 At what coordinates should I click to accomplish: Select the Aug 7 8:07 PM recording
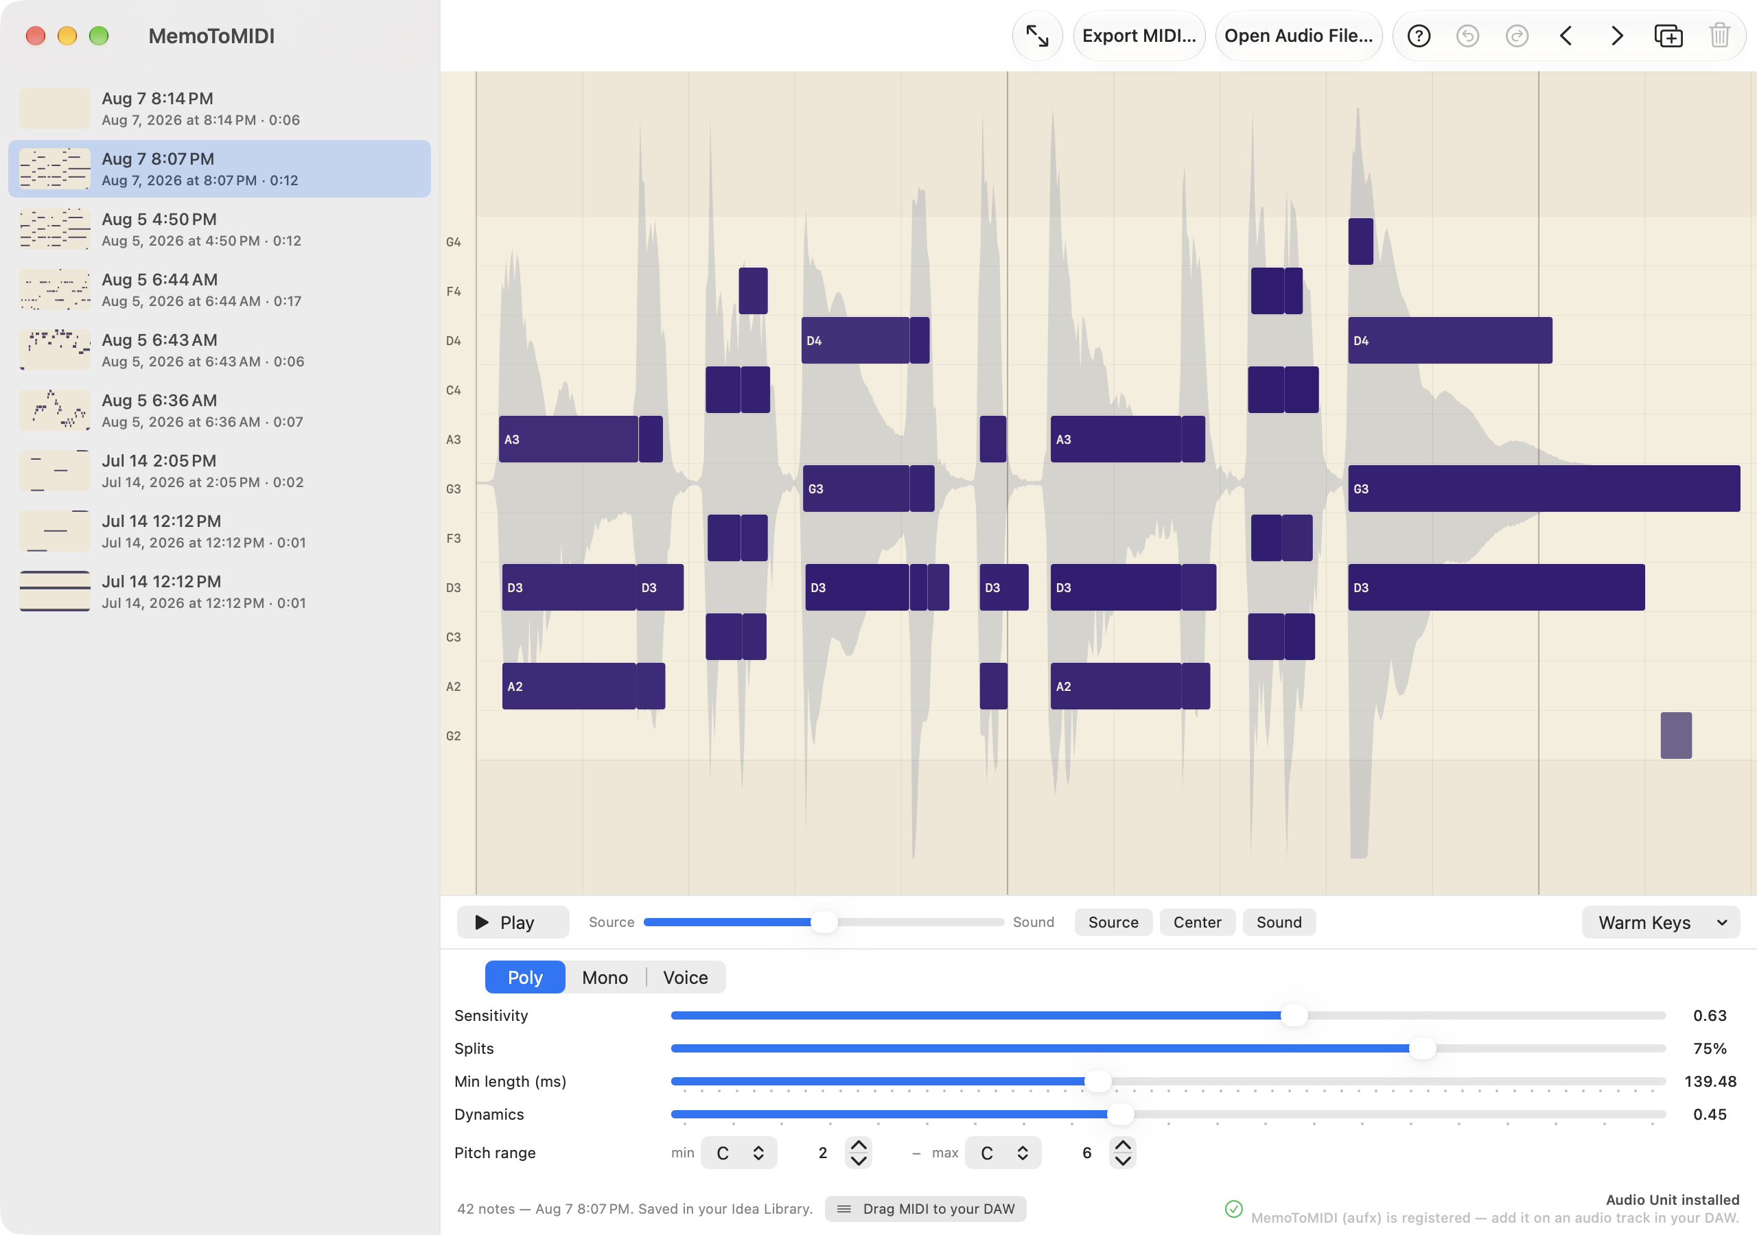(220, 169)
